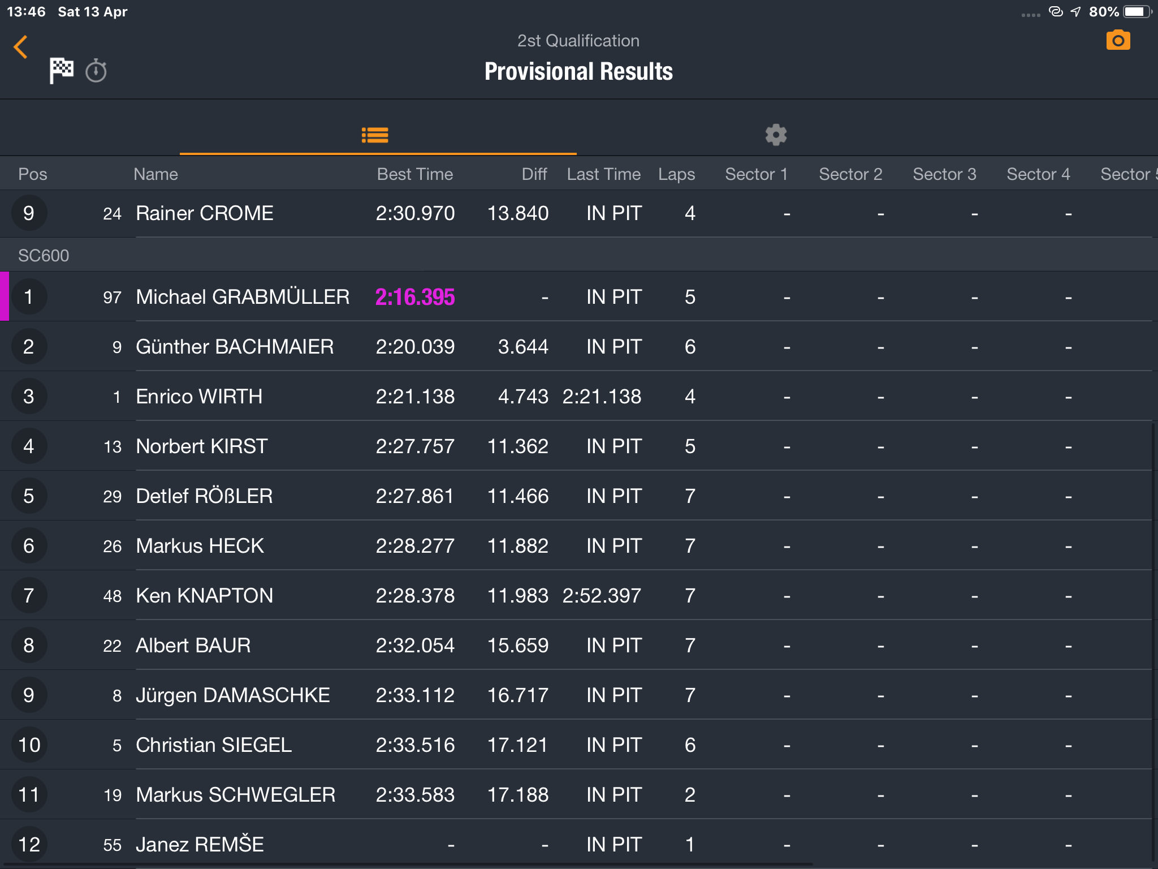The height and width of the screenshot is (869, 1158).
Task: Select the Name column header
Action: coord(155,174)
